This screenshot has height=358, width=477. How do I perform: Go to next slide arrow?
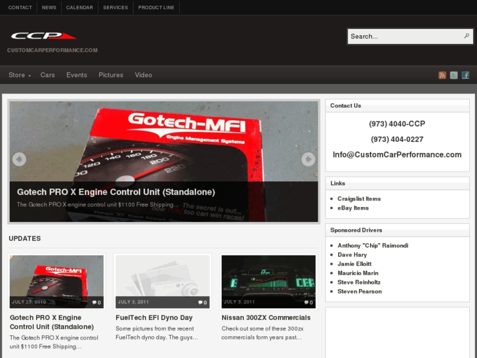(x=308, y=159)
